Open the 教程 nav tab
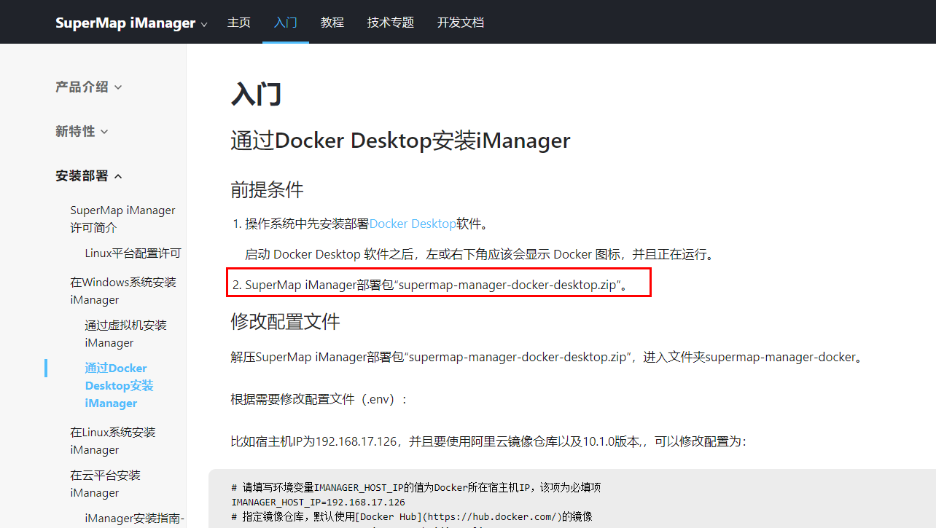The image size is (936, 528). 332,23
